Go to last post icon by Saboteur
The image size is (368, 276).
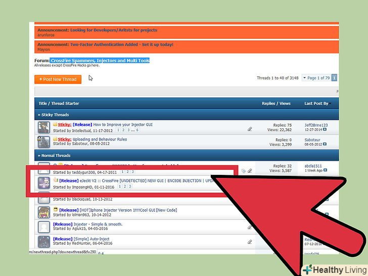[x=325, y=144]
